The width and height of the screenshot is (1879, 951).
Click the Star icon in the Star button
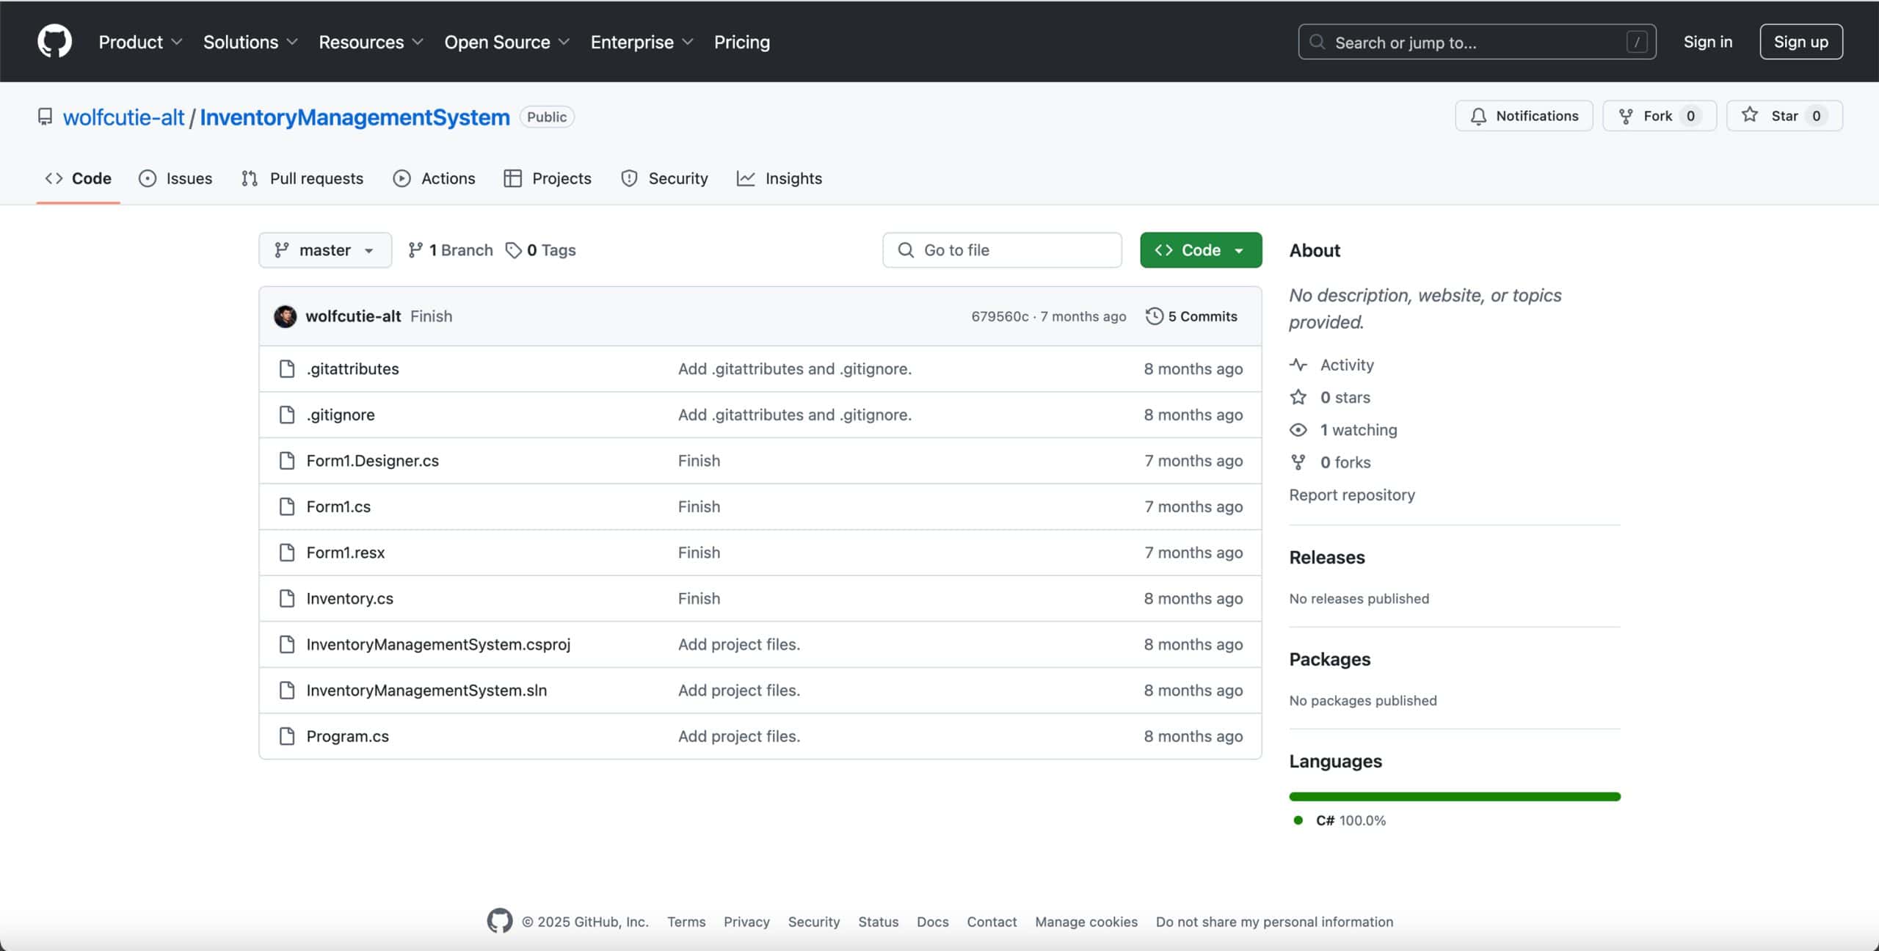coord(1750,115)
